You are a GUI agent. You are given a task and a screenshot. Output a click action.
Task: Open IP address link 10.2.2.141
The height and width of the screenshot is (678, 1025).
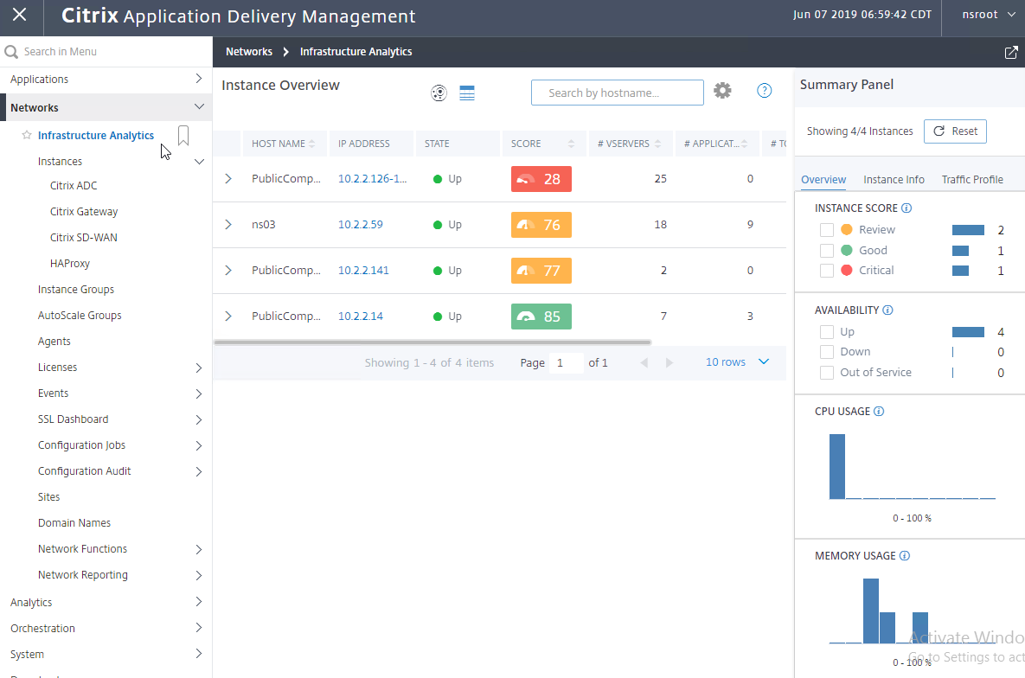(362, 270)
